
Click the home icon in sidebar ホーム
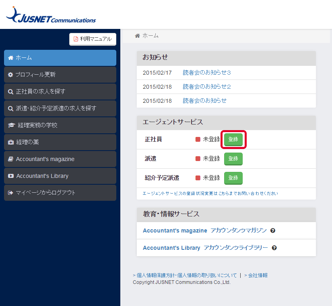click(x=10, y=58)
